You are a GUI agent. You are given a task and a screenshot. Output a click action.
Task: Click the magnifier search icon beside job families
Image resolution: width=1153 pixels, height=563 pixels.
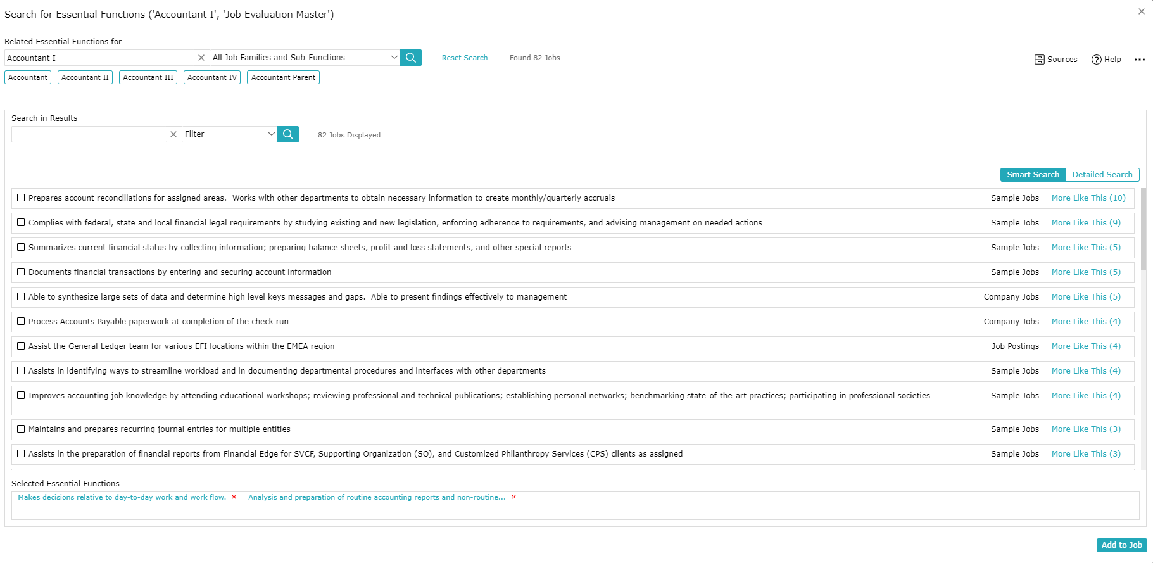click(410, 58)
